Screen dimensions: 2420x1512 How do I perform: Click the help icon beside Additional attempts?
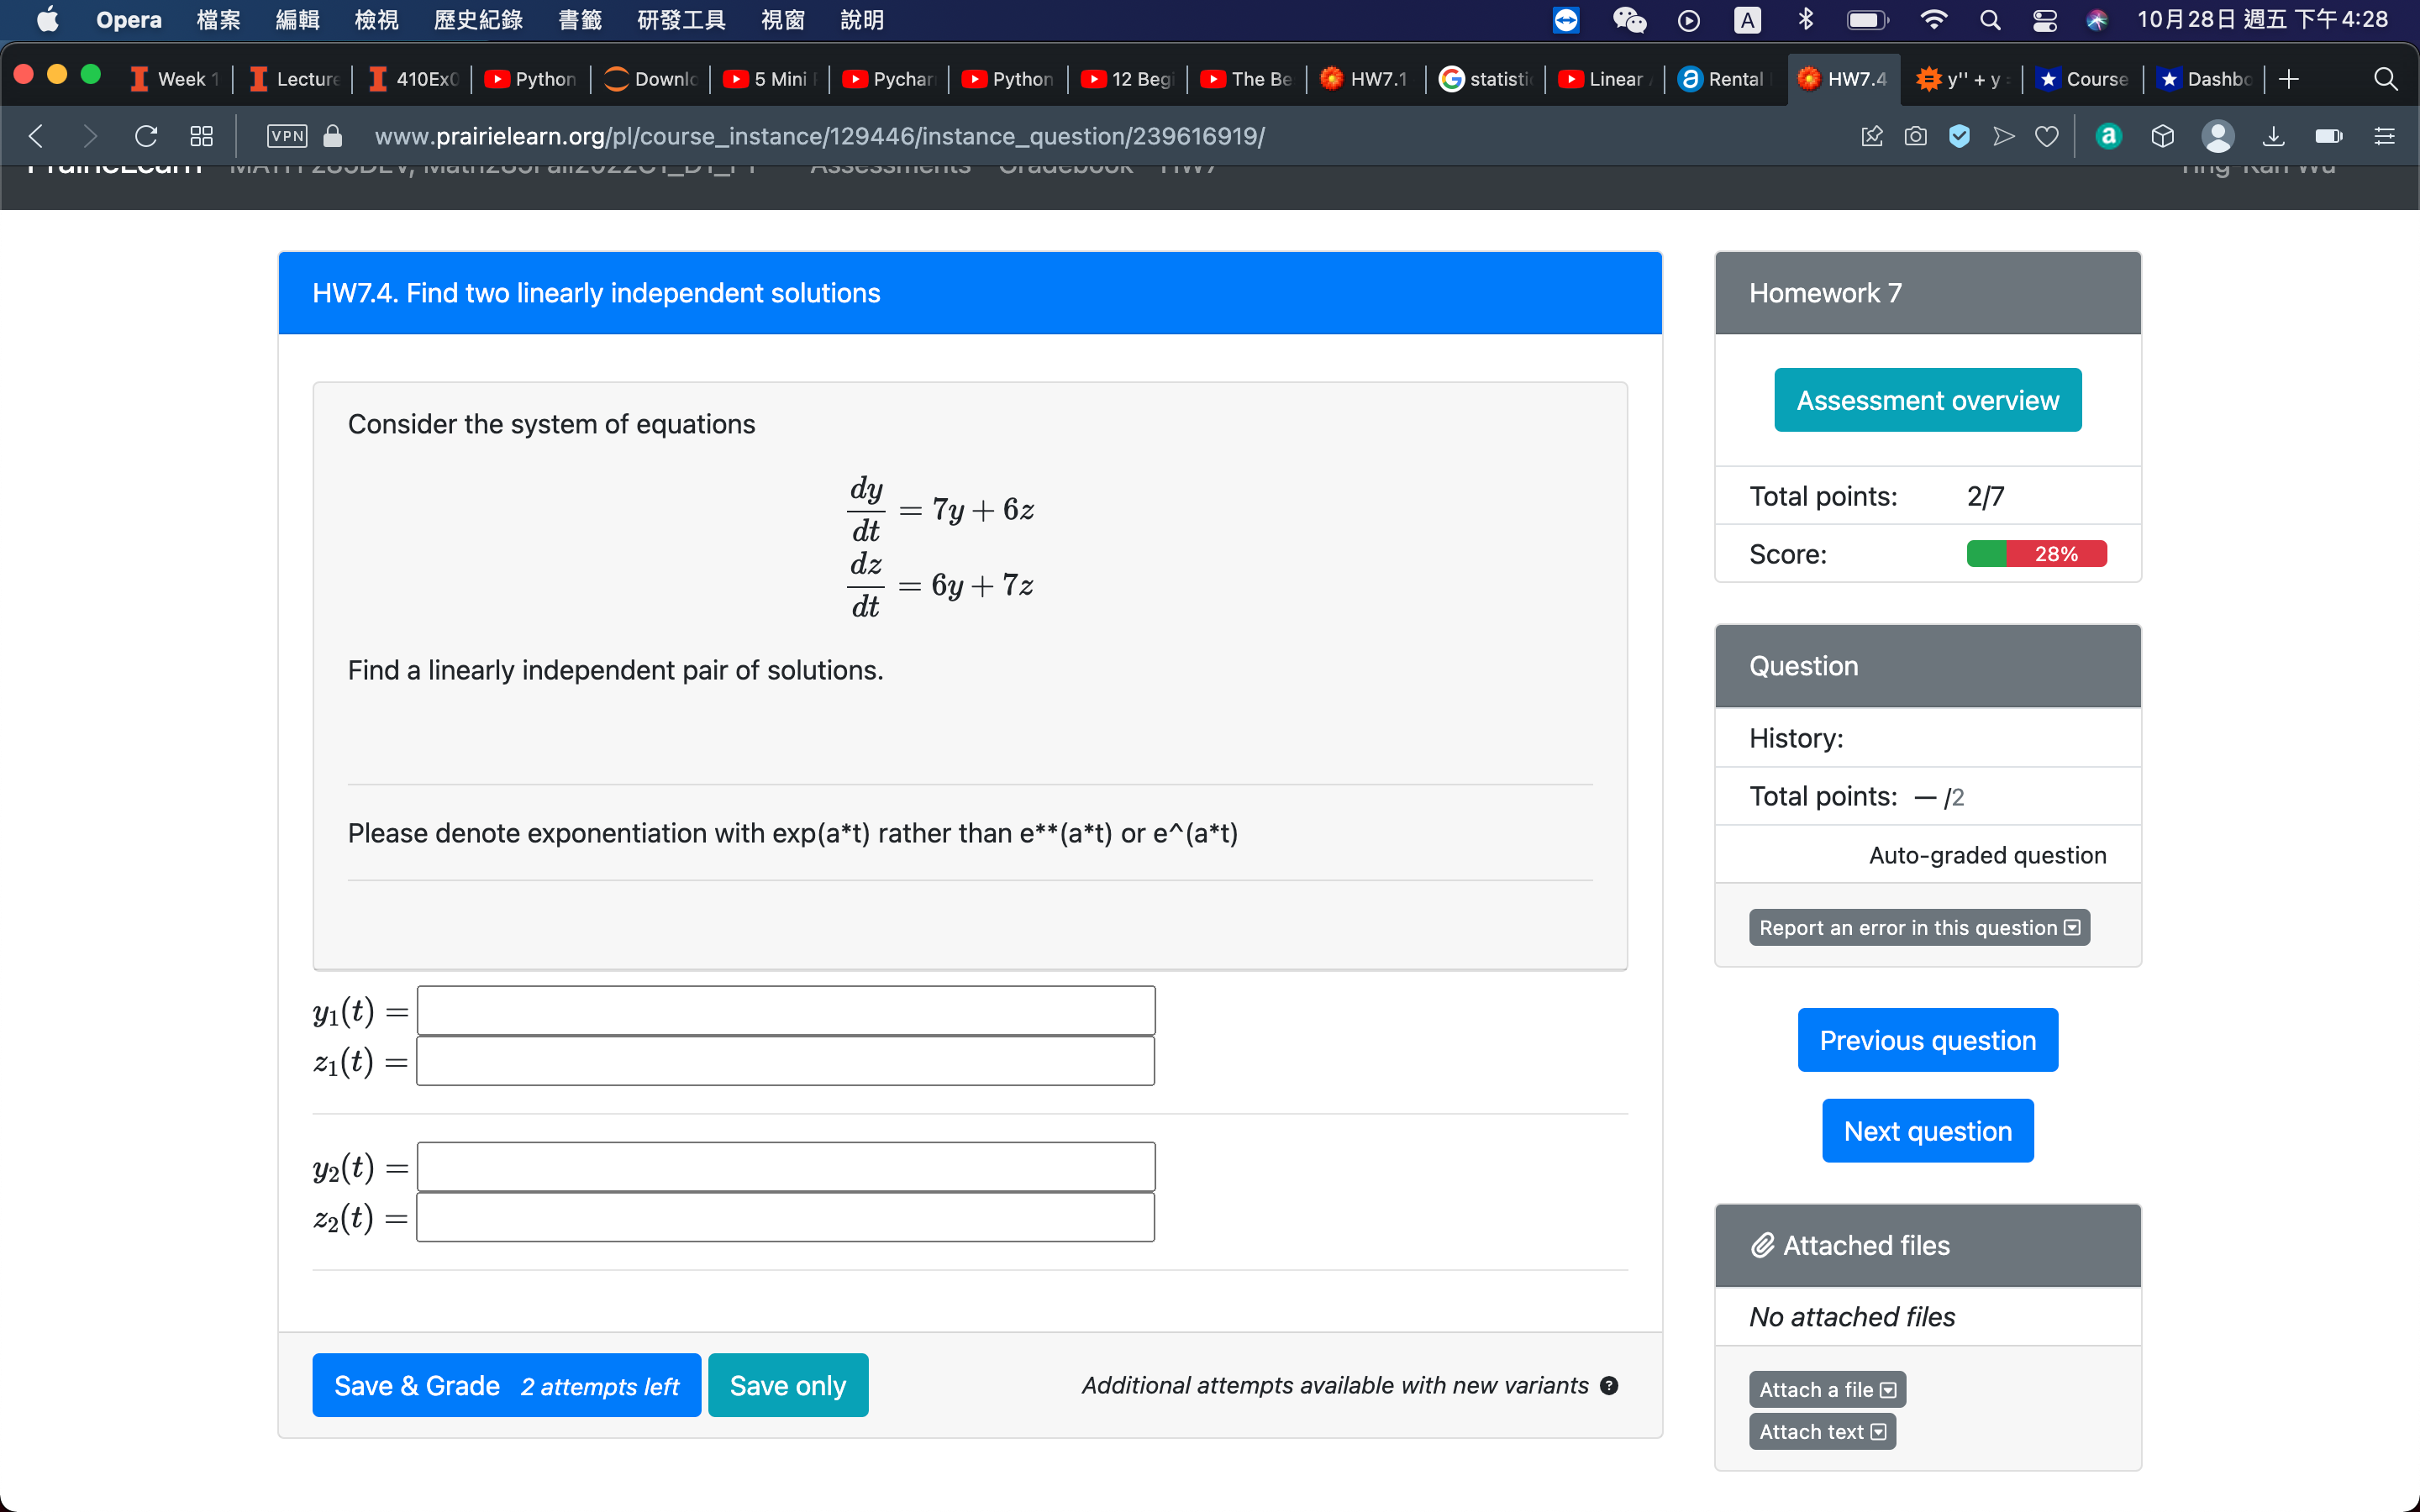(x=1609, y=1385)
